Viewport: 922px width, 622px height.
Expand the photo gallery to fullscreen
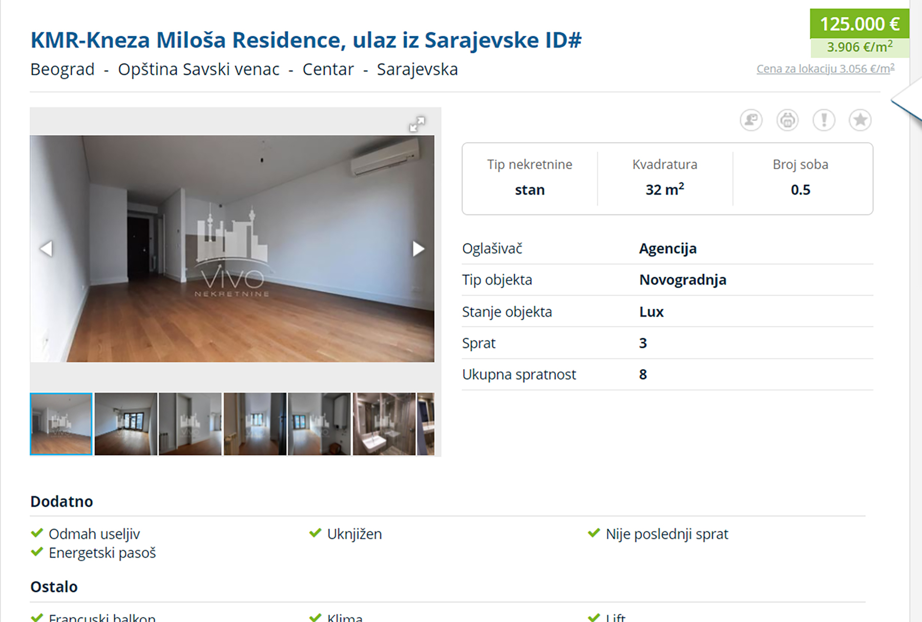[417, 124]
